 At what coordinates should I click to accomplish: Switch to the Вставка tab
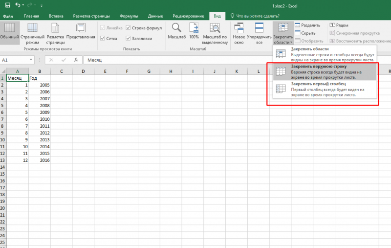pyautogui.click(x=56, y=16)
